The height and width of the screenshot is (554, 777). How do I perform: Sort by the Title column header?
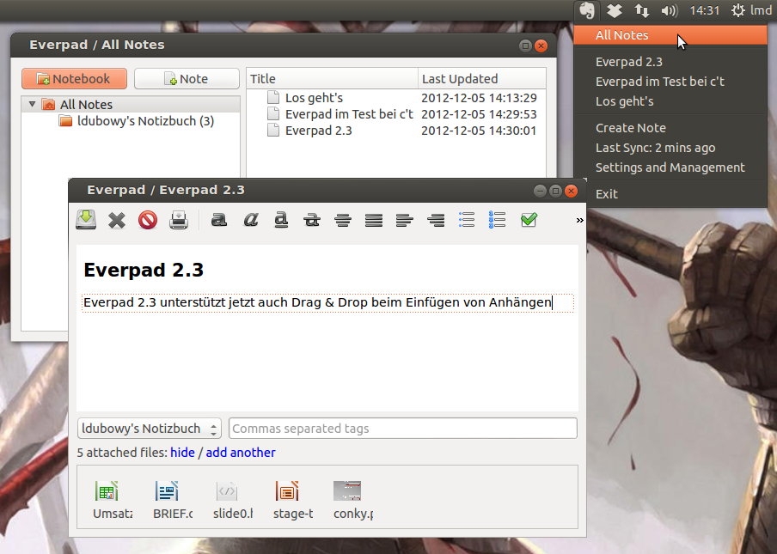tap(332, 79)
